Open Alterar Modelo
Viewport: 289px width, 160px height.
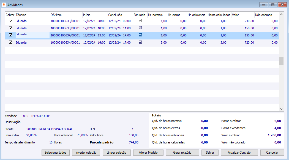pyautogui.click(x=148, y=153)
